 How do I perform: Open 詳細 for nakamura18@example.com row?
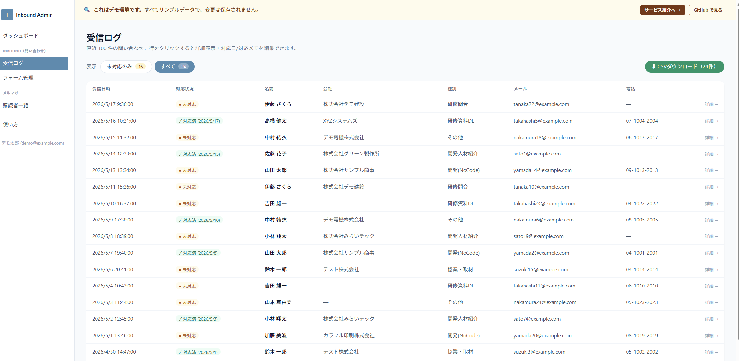[x=711, y=138]
